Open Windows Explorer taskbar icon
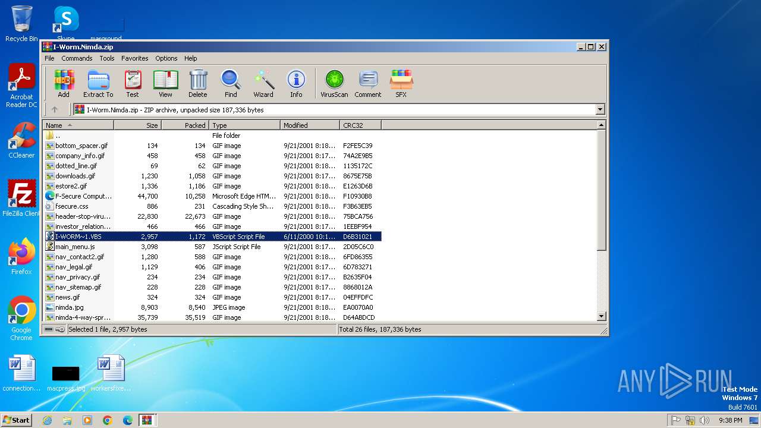Image resolution: width=761 pixels, height=428 pixels. tap(67, 420)
